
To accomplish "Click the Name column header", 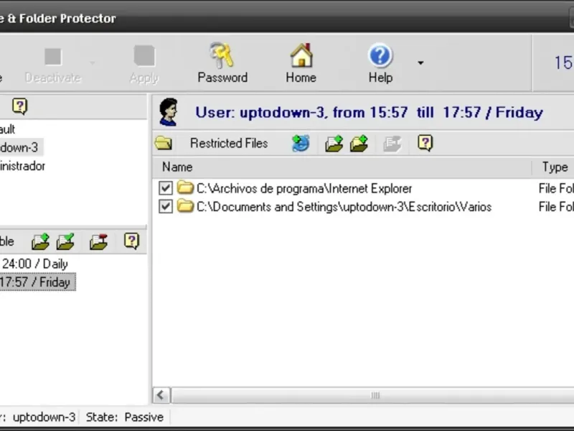I will coord(342,167).
